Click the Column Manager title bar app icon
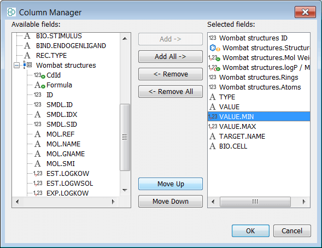The width and height of the screenshot is (322, 248). pyautogui.click(x=11, y=12)
